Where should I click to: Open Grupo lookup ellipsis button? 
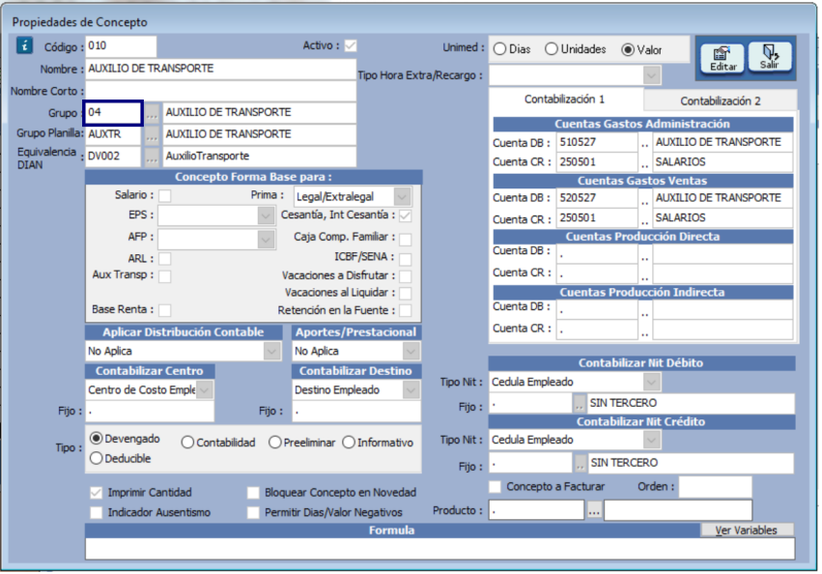click(x=152, y=113)
